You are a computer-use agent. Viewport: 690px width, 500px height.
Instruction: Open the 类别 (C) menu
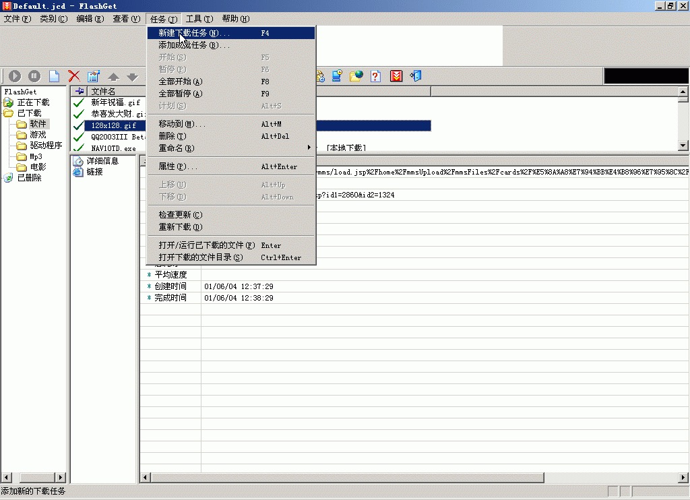(54, 19)
